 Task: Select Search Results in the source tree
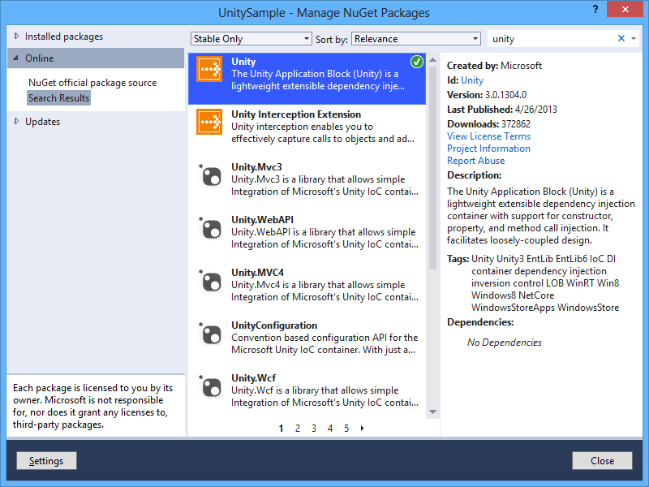(58, 98)
